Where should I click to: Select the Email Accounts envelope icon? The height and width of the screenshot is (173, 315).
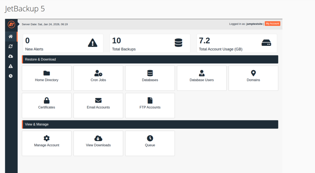point(98,101)
